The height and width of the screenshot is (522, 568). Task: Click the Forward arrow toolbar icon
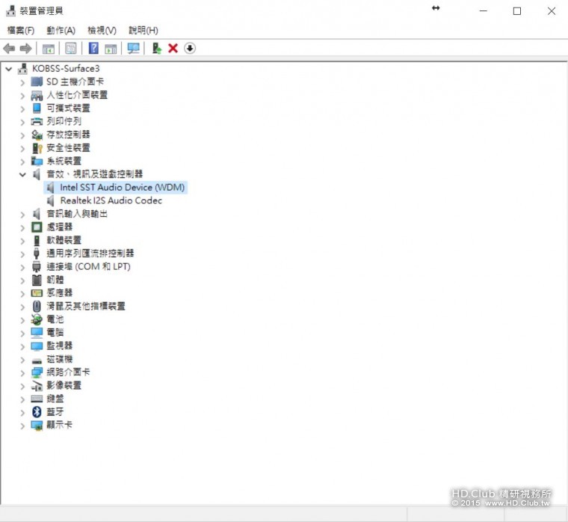tap(25, 48)
